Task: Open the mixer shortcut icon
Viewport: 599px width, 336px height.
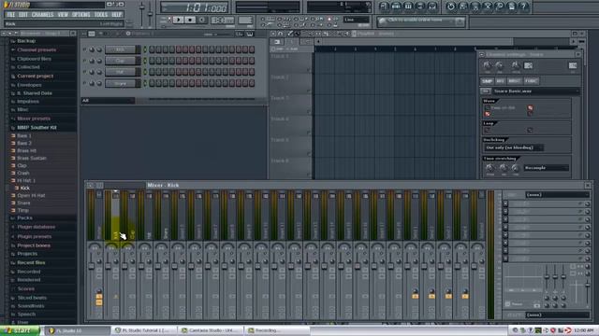Action: coord(432,7)
